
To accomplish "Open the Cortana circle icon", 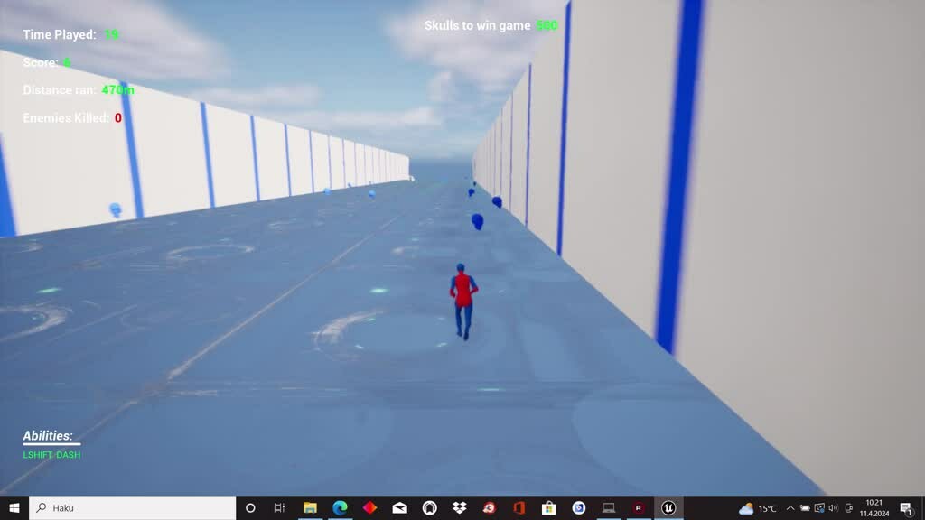I will tap(250, 508).
